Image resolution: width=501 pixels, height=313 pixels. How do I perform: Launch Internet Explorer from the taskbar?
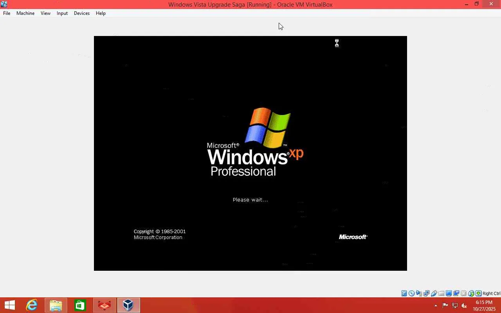32,305
